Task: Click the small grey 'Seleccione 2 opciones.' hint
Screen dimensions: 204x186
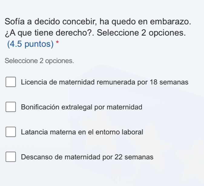Action: coord(39,60)
